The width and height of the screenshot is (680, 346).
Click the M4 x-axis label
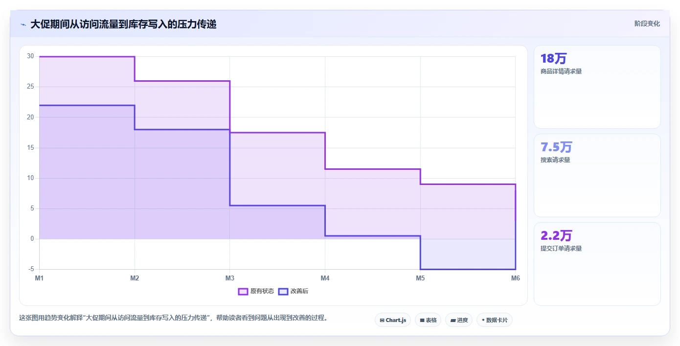(325, 278)
